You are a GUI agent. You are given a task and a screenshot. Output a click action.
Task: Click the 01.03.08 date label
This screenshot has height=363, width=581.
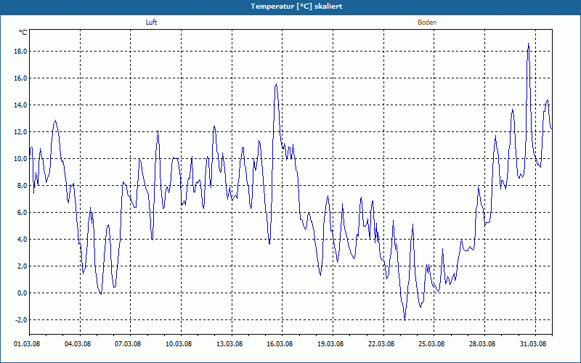(x=27, y=344)
